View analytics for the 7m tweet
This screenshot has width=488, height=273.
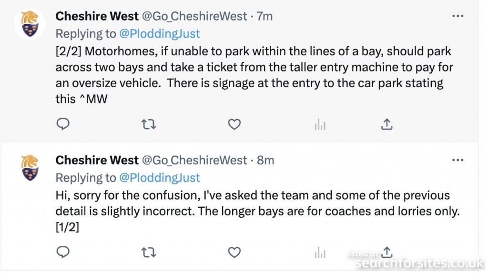pyautogui.click(x=320, y=124)
